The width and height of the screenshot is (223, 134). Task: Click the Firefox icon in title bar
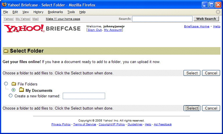coord(4,5)
